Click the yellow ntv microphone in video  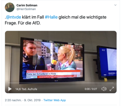coord(54,64)
